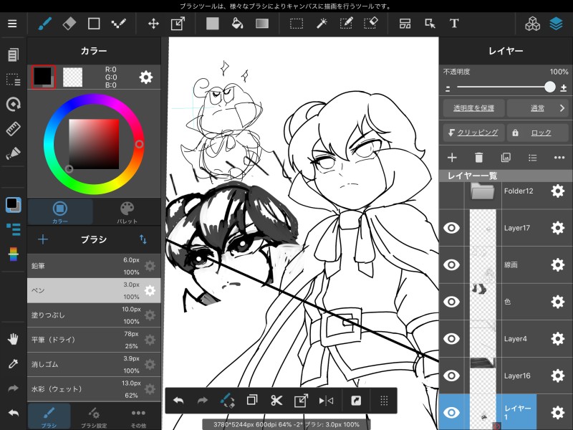
Task: Click the flip horizontal icon in floating bar
Action: tap(326, 401)
